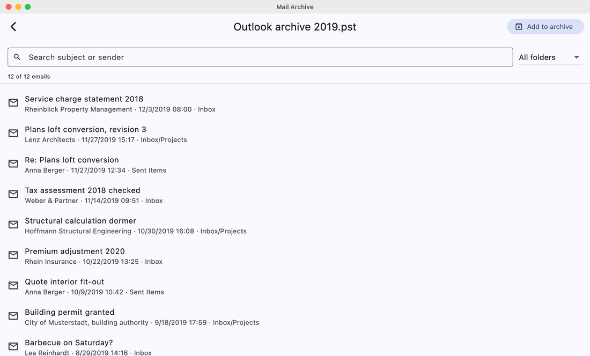
Task: Click envelope icon beside Barbecue on Saturday?
Action: tap(13, 346)
